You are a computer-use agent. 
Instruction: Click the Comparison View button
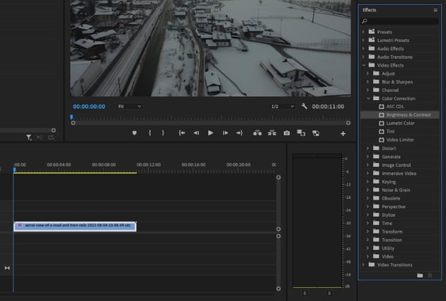pos(301,133)
